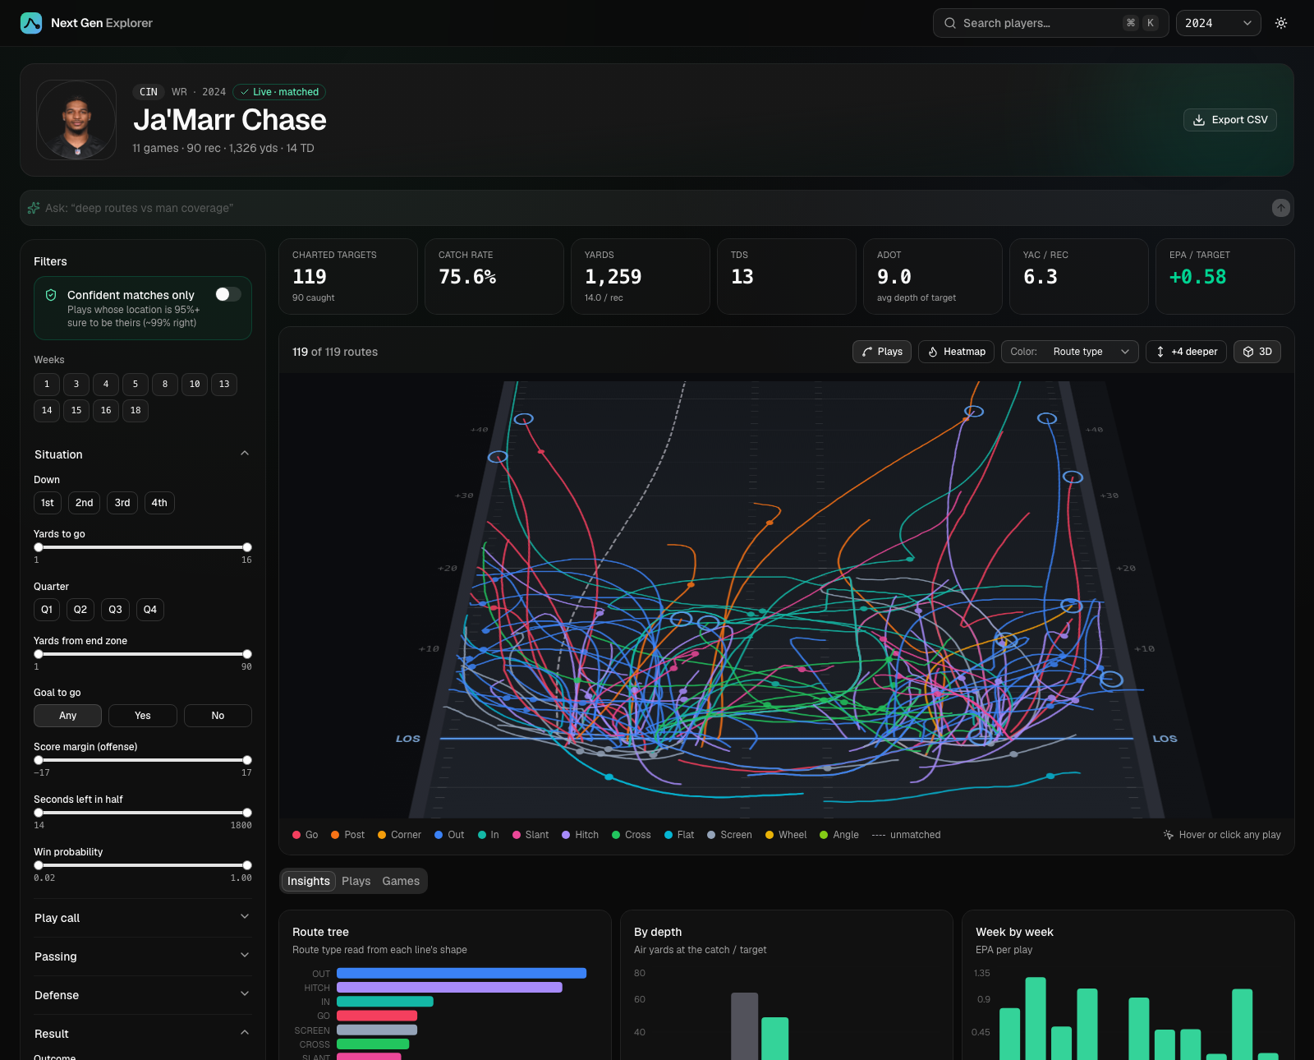Image resolution: width=1314 pixels, height=1060 pixels.
Task: Click the shield icon beside Confident matches
Action: [51, 295]
